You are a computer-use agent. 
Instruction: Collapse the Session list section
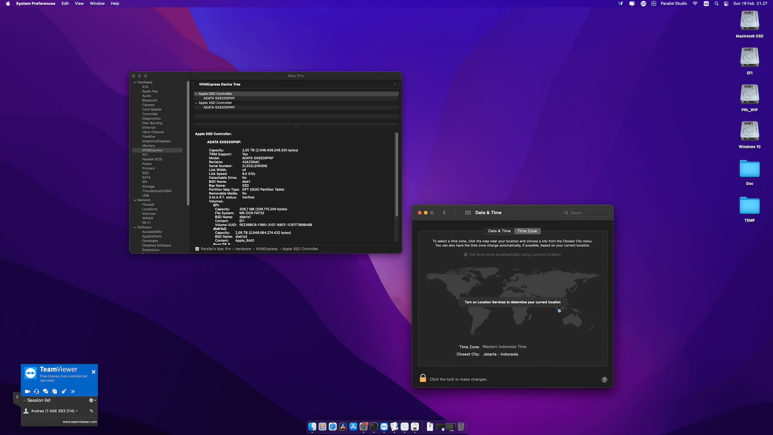coord(25,400)
